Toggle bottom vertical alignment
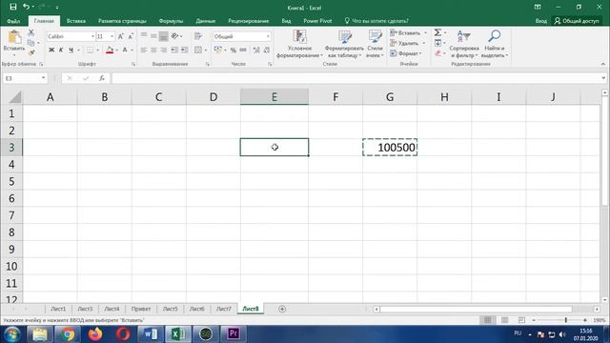 (x=163, y=36)
